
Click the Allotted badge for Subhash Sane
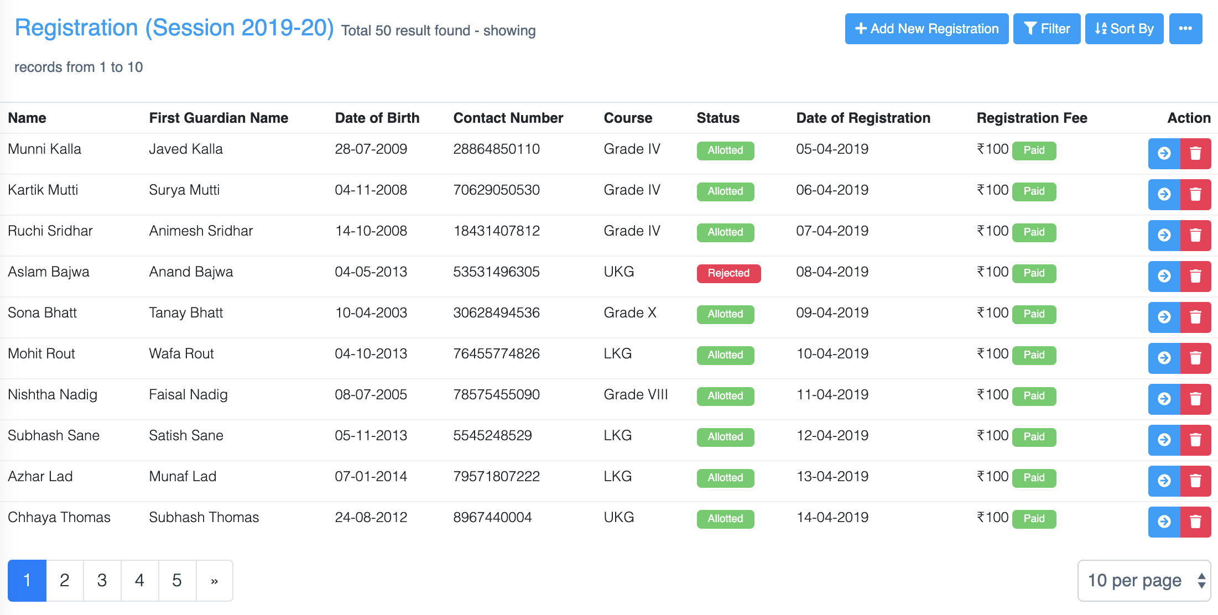pyautogui.click(x=725, y=437)
